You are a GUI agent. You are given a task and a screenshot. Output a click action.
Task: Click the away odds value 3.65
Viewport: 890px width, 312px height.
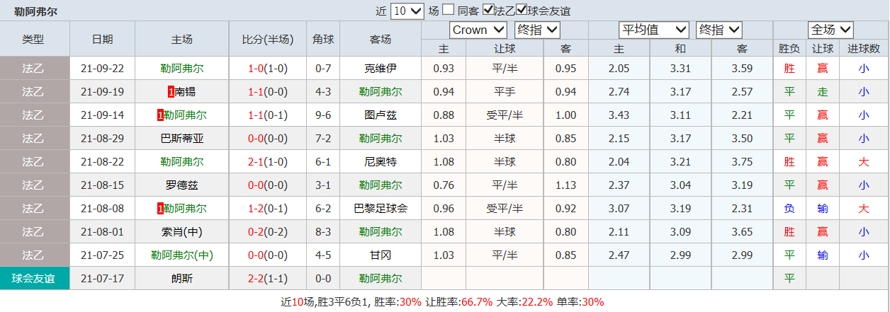pyautogui.click(x=742, y=231)
